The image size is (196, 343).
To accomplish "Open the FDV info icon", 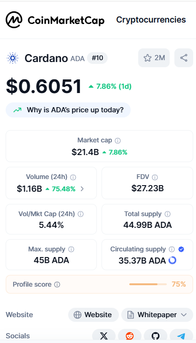I will coord(155,177).
